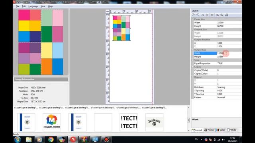
Task: Select the МЕДИА ФОТО thumbnail
Action: coord(52,122)
